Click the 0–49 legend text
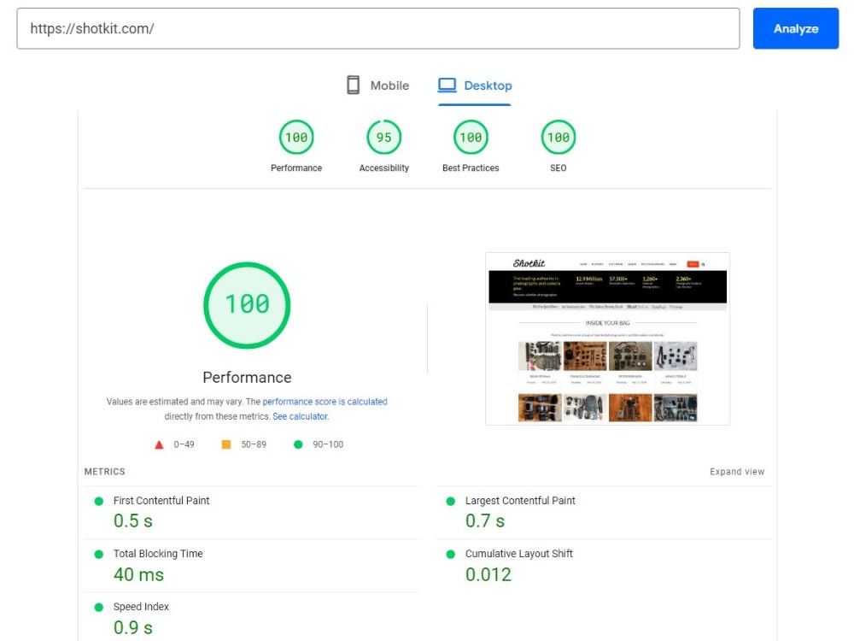 (184, 444)
